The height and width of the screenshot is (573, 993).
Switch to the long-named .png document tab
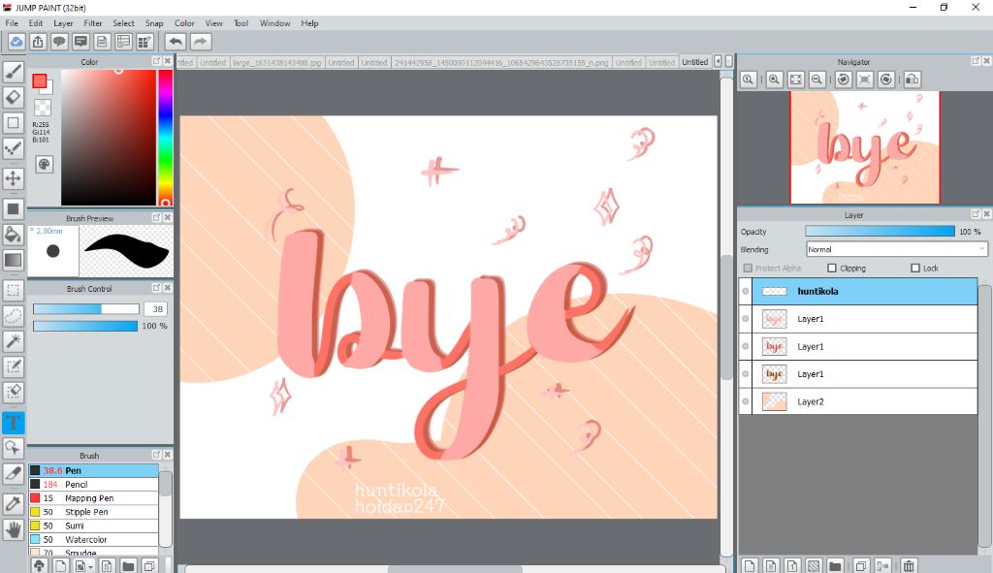coord(501,62)
